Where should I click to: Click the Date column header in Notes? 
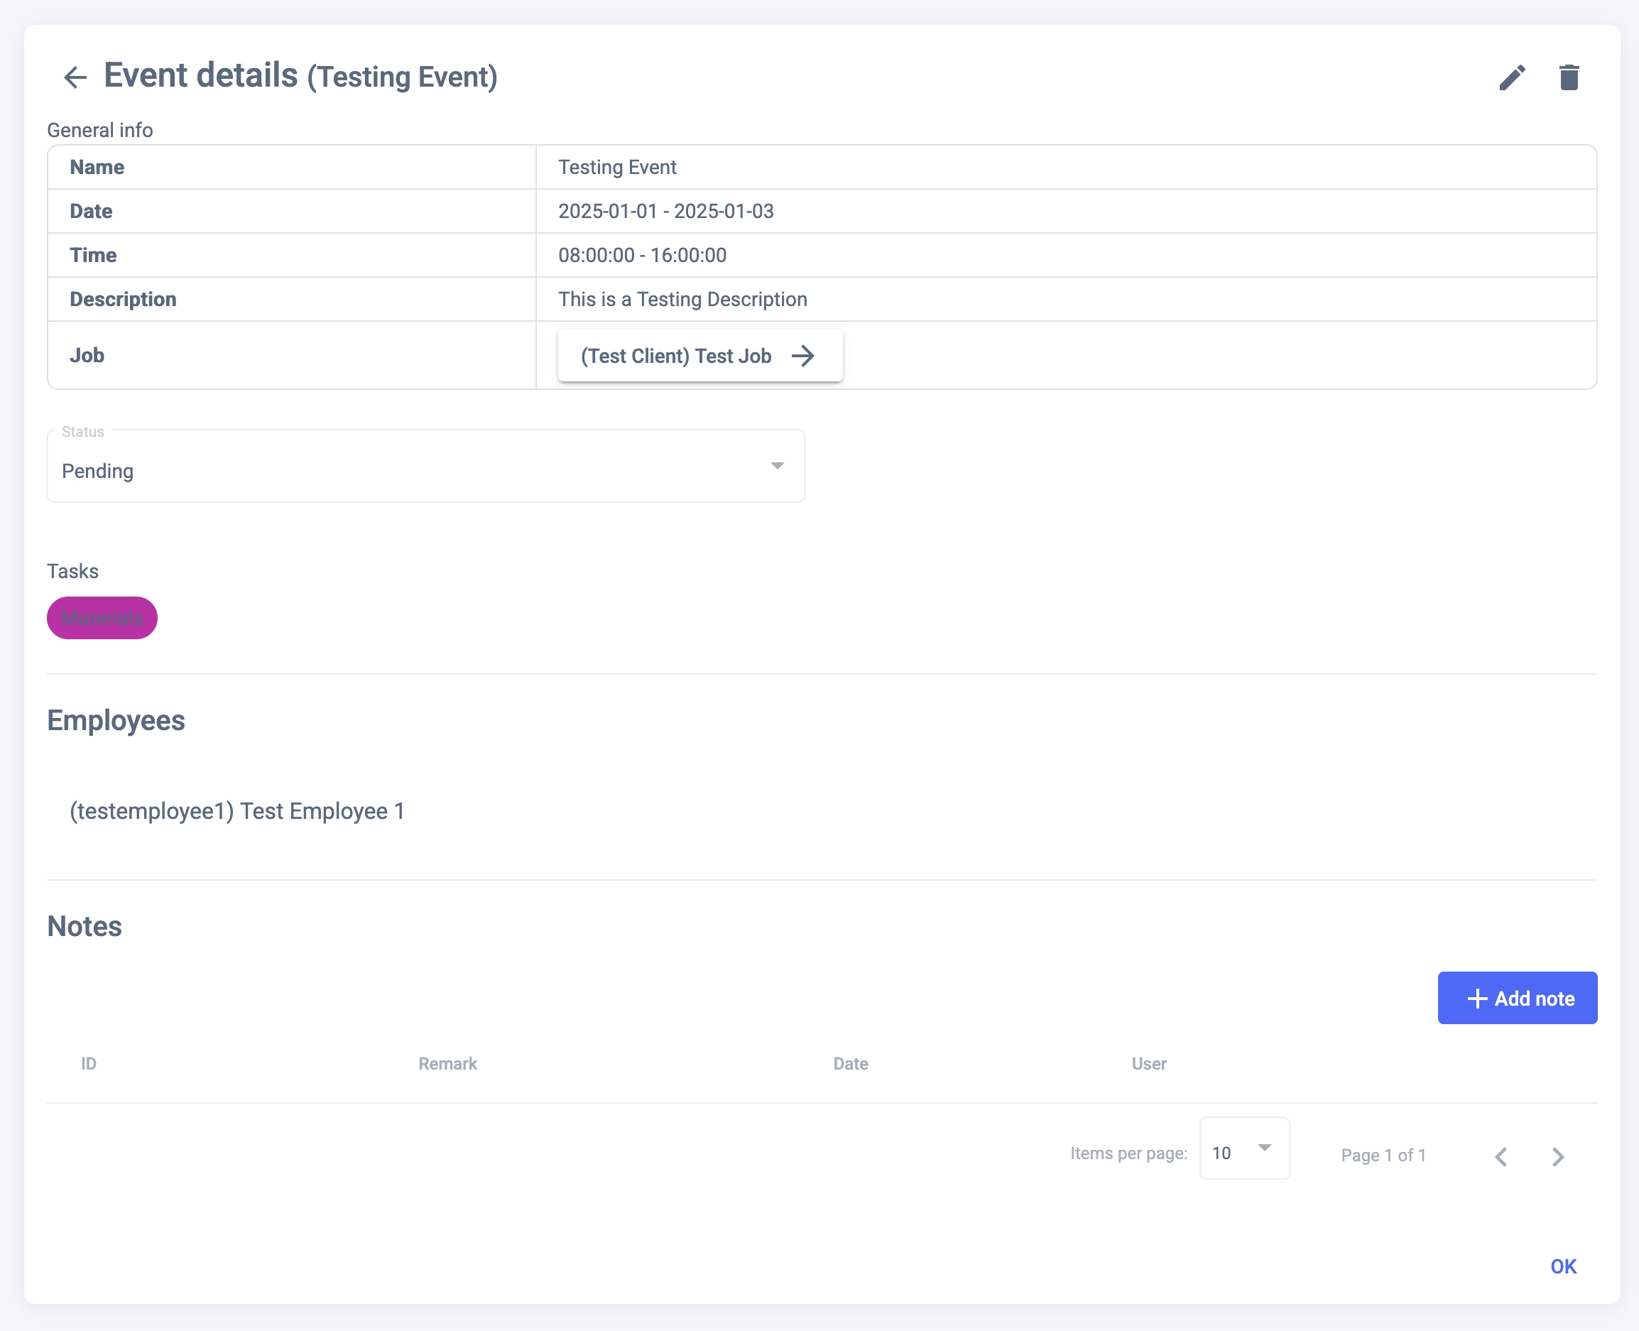coord(850,1063)
